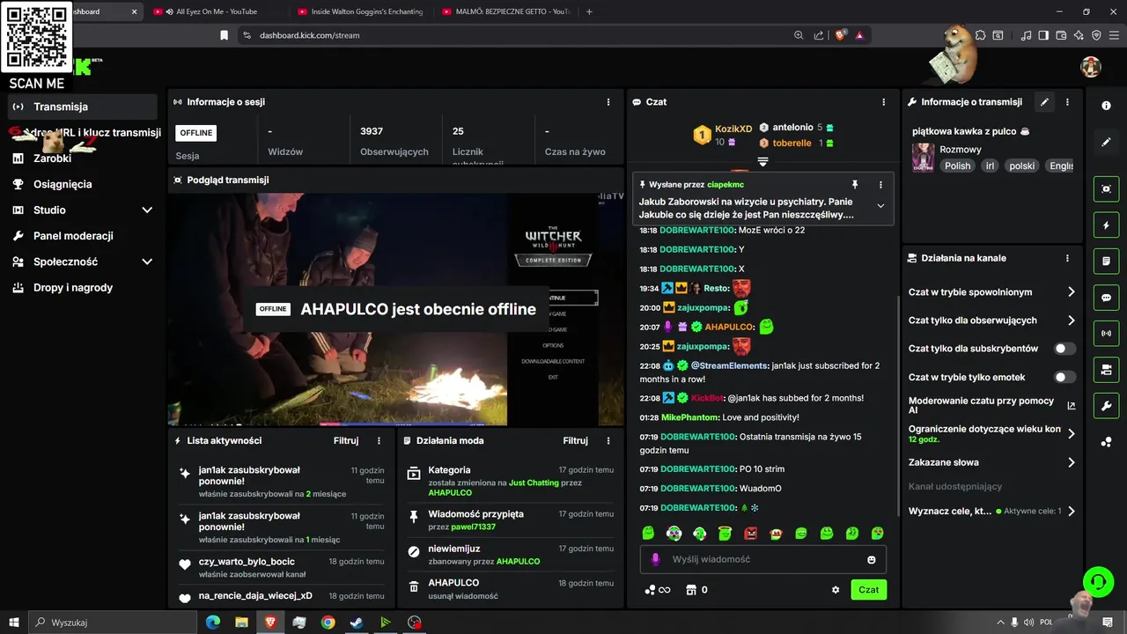Switch to Inside Walton Goggins's tab

[361, 11]
